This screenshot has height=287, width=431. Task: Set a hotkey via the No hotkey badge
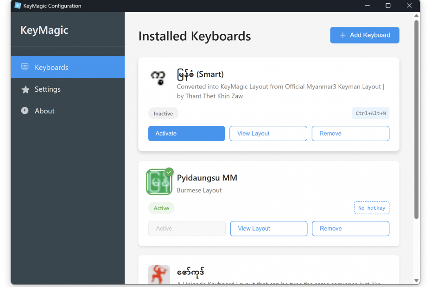(x=372, y=208)
